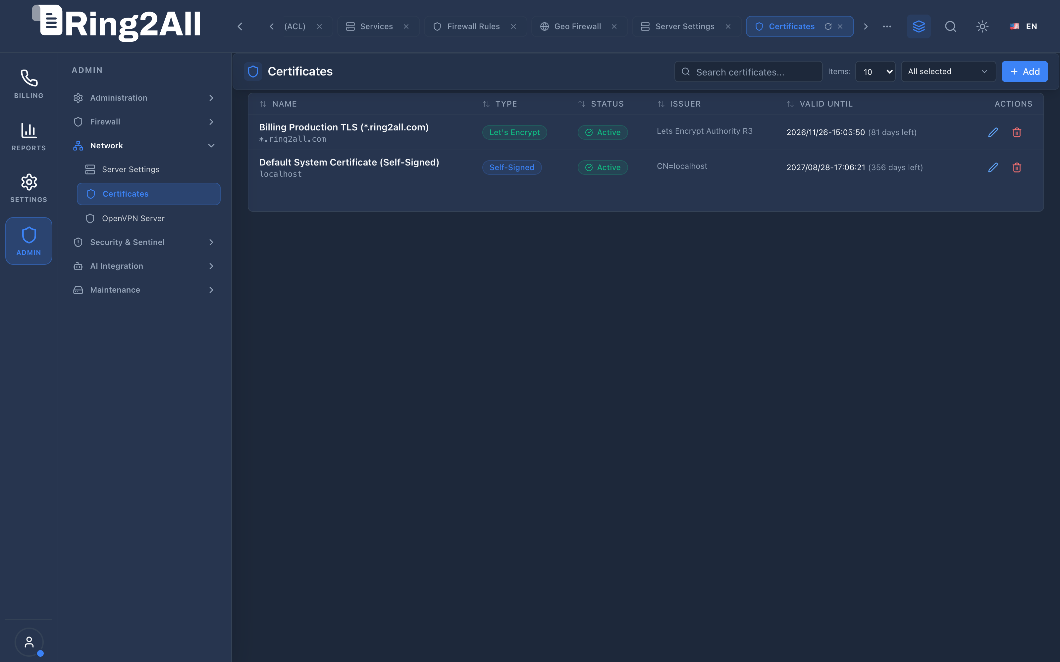This screenshot has height=662, width=1060.
Task: Sort table by Issuer column
Action: point(679,104)
